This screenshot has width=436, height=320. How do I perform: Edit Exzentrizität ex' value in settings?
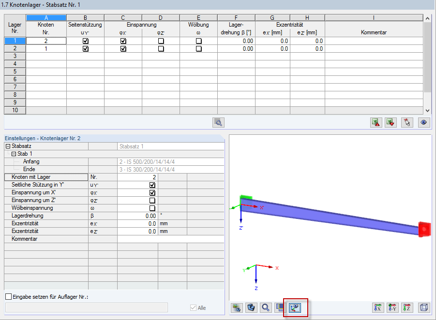point(137,224)
